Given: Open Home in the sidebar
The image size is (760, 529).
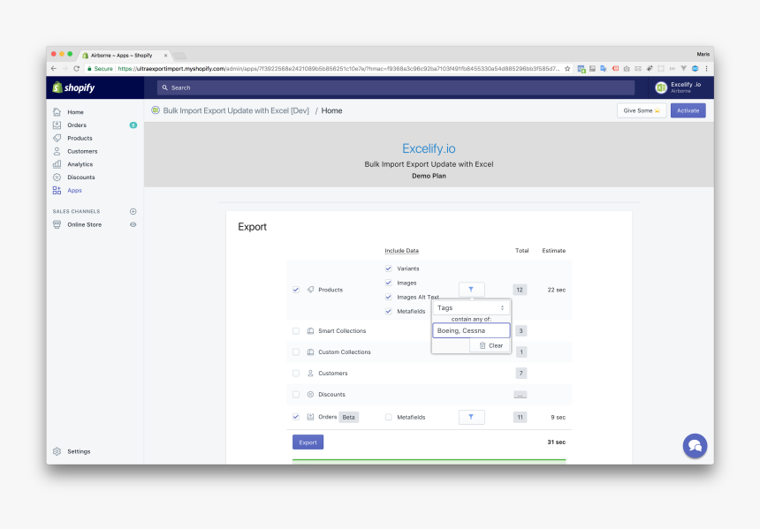Looking at the screenshot, I should click(75, 112).
